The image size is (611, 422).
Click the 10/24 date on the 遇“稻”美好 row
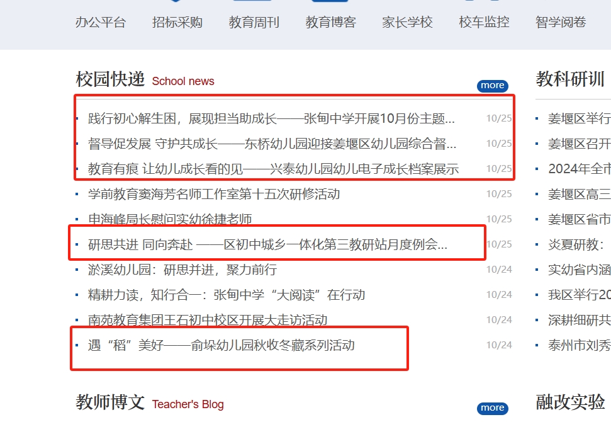click(x=499, y=345)
